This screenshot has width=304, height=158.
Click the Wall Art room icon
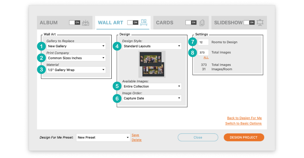click(144, 22)
